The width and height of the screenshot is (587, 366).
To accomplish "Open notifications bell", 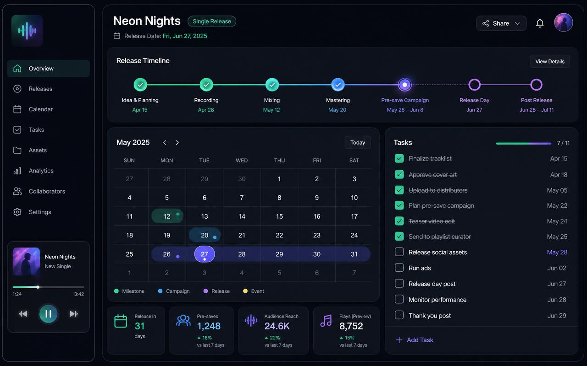I will pyautogui.click(x=540, y=23).
